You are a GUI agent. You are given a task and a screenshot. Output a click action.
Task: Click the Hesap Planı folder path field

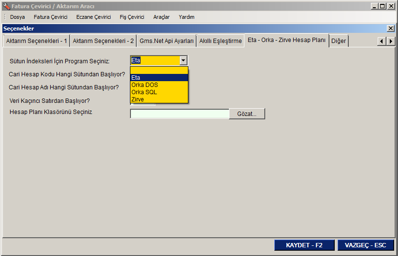[180, 114]
